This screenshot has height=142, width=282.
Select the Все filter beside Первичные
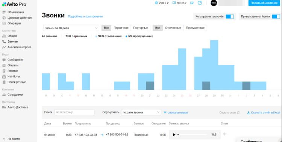(x=106, y=28)
